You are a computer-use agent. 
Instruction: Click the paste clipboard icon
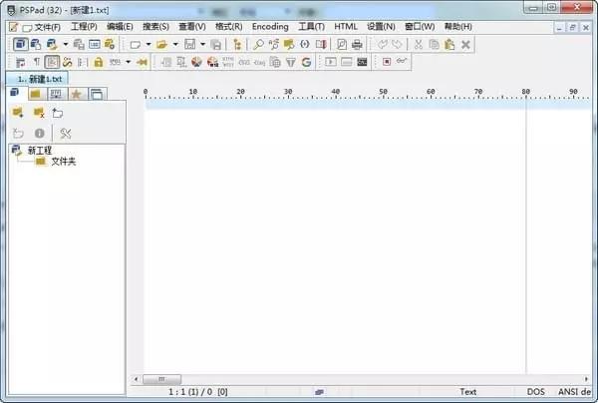click(449, 45)
